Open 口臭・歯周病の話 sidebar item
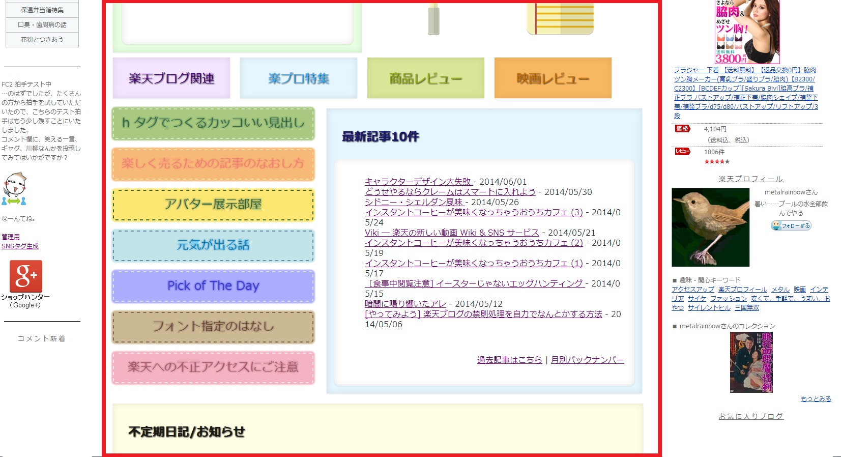 pos(42,24)
